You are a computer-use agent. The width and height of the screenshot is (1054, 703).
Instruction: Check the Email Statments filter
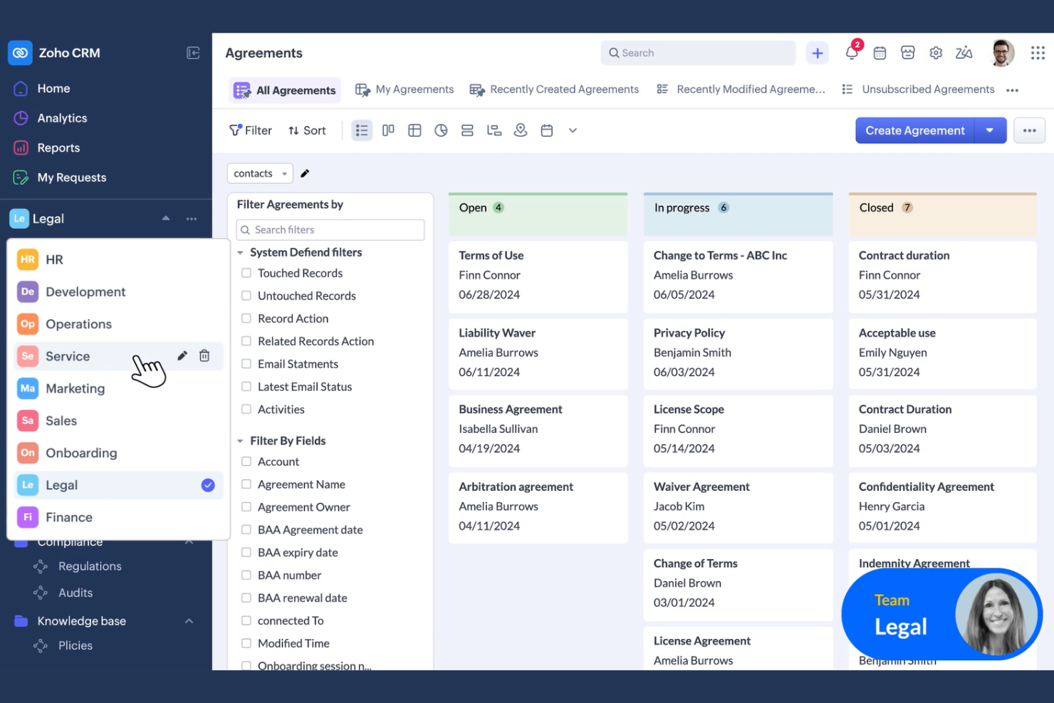click(x=246, y=364)
